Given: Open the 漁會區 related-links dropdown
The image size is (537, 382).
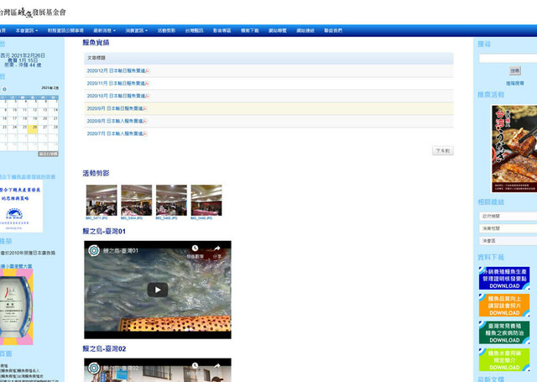Looking at the screenshot, I should click(508, 241).
